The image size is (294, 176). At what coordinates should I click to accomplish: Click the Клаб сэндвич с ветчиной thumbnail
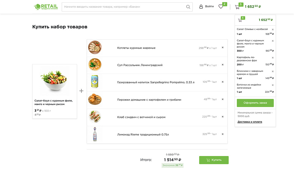click(x=95, y=116)
